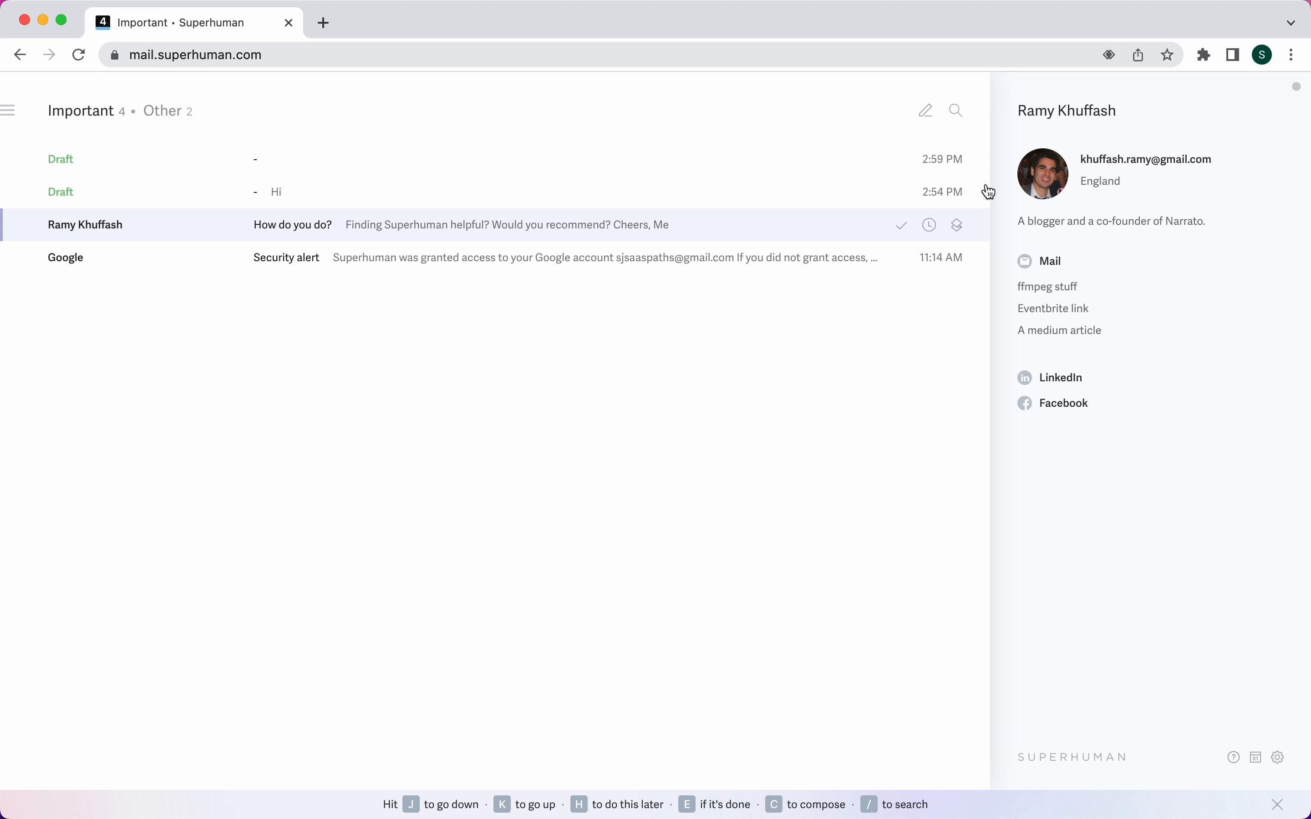Click the compose pencil icon
The image size is (1311, 819).
click(x=925, y=111)
